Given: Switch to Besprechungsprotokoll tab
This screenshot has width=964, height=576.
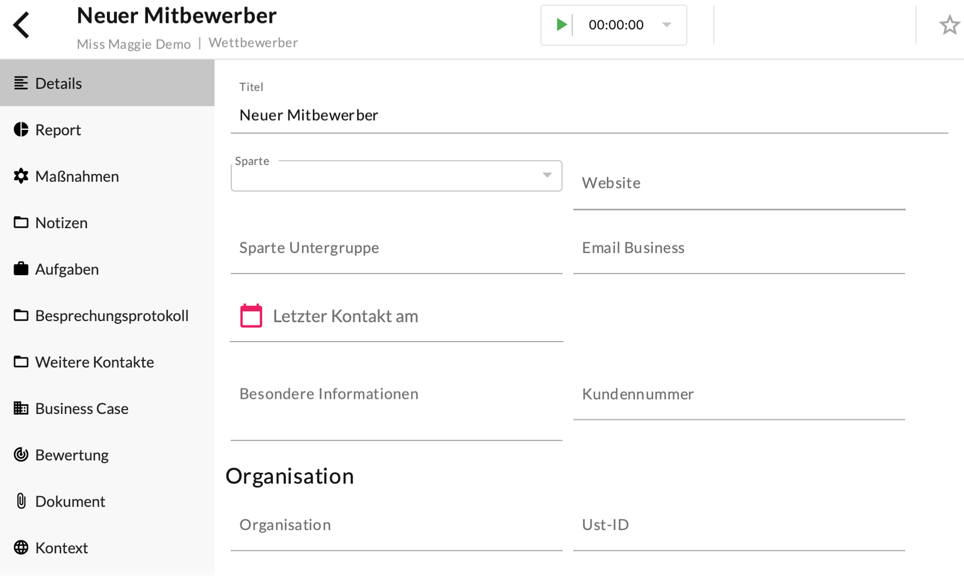Looking at the screenshot, I should click(x=111, y=316).
